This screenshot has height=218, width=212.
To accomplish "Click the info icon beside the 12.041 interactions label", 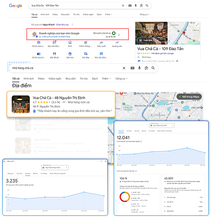I will tap(141, 142).
